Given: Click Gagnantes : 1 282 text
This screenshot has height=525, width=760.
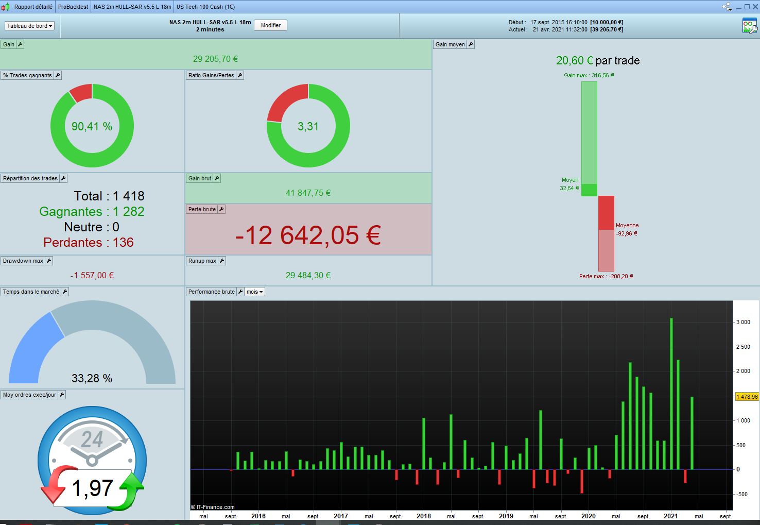Looking at the screenshot, I should [x=92, y=211].
